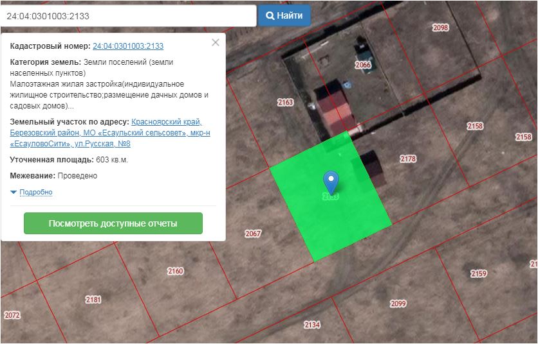
Task: Click the Найти search button
Action: pos(284,15)
